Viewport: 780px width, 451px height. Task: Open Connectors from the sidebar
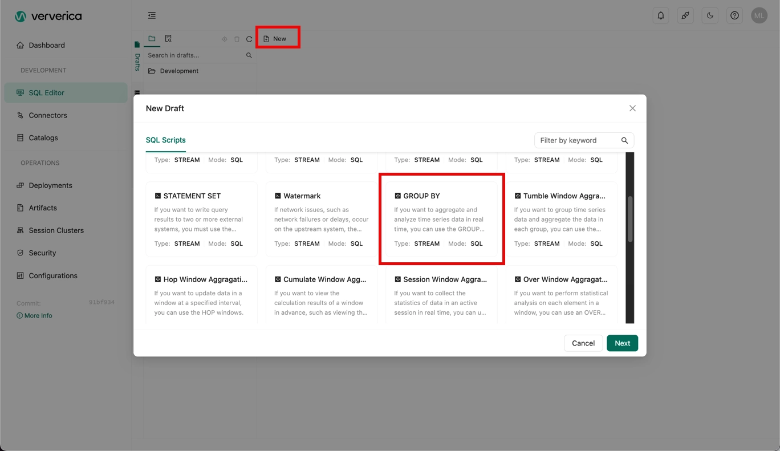coord(66,115)
